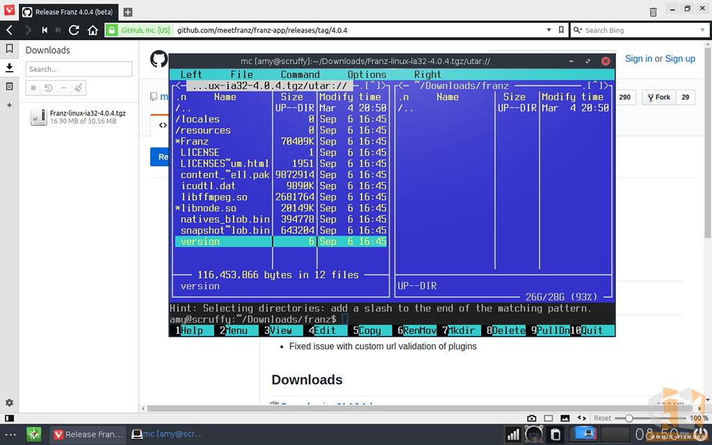This screenshot has width=712, height=445.
Task: Add a web panel with sidebar plus
Action: click(x=9, y=105)
